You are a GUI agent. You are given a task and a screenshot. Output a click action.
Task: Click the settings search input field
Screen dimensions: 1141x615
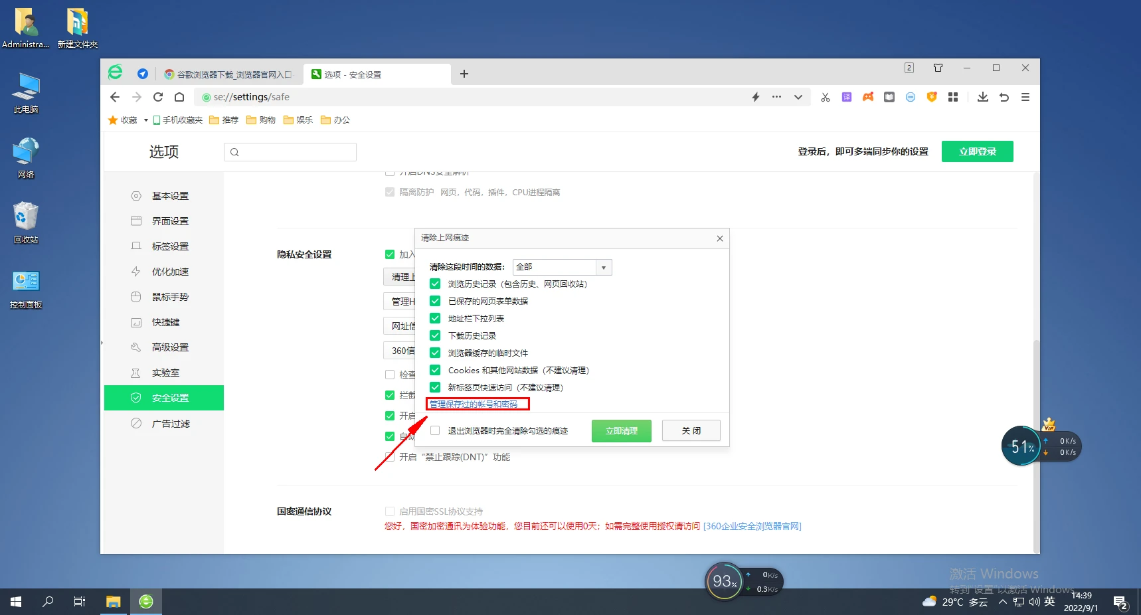(290, 152)
